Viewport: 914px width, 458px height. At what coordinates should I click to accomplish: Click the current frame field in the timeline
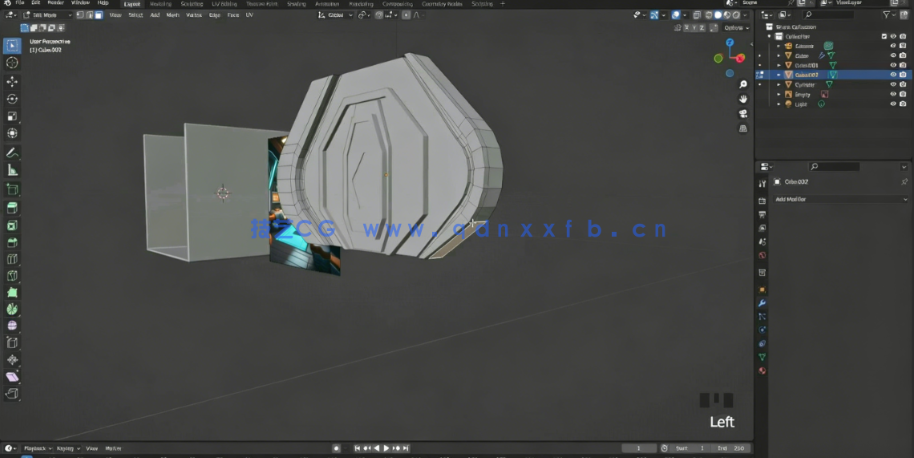click(x=639, y=448)
